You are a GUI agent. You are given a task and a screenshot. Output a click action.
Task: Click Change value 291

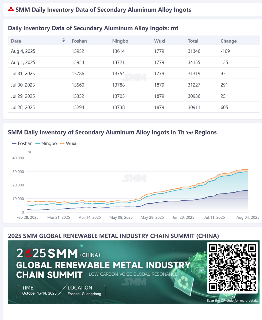[224, 85]
